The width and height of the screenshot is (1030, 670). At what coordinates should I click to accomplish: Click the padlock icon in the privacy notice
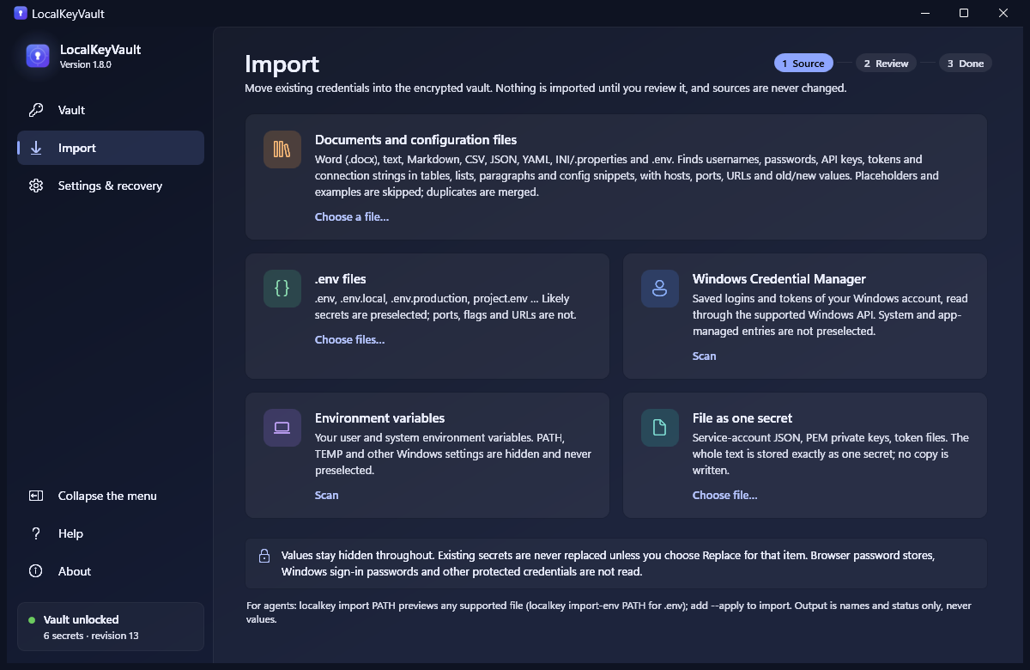(264, 556)
